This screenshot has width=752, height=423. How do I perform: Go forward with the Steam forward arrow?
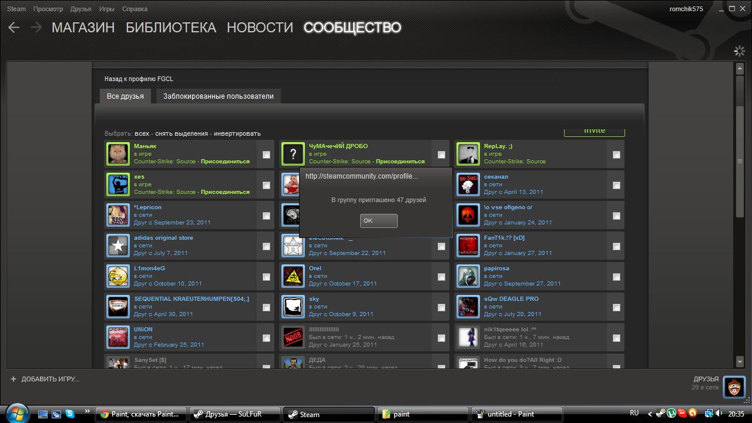(x=36, y=27)
